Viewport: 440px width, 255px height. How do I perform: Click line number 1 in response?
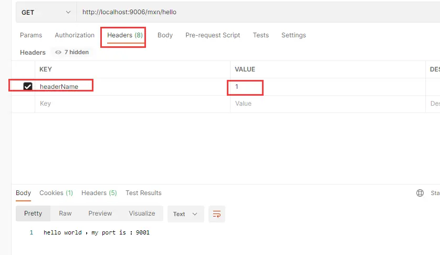tap(31, 232)
